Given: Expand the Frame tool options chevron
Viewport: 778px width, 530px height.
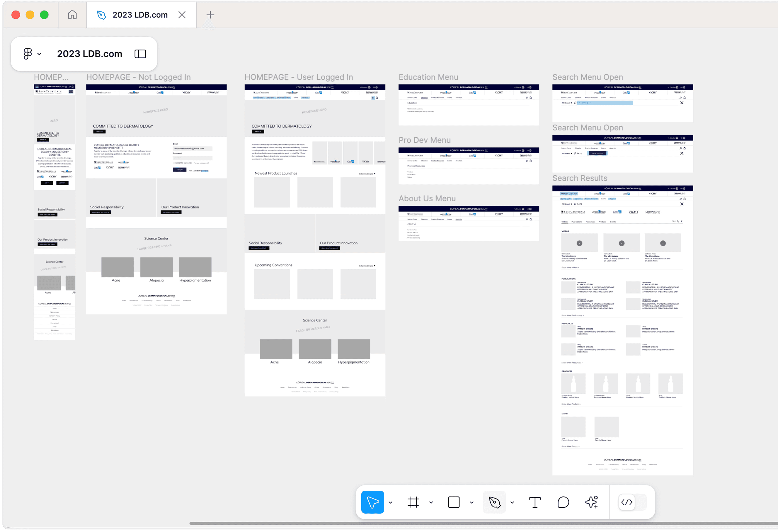Looking at the screenshot, I should coord(431,502).
